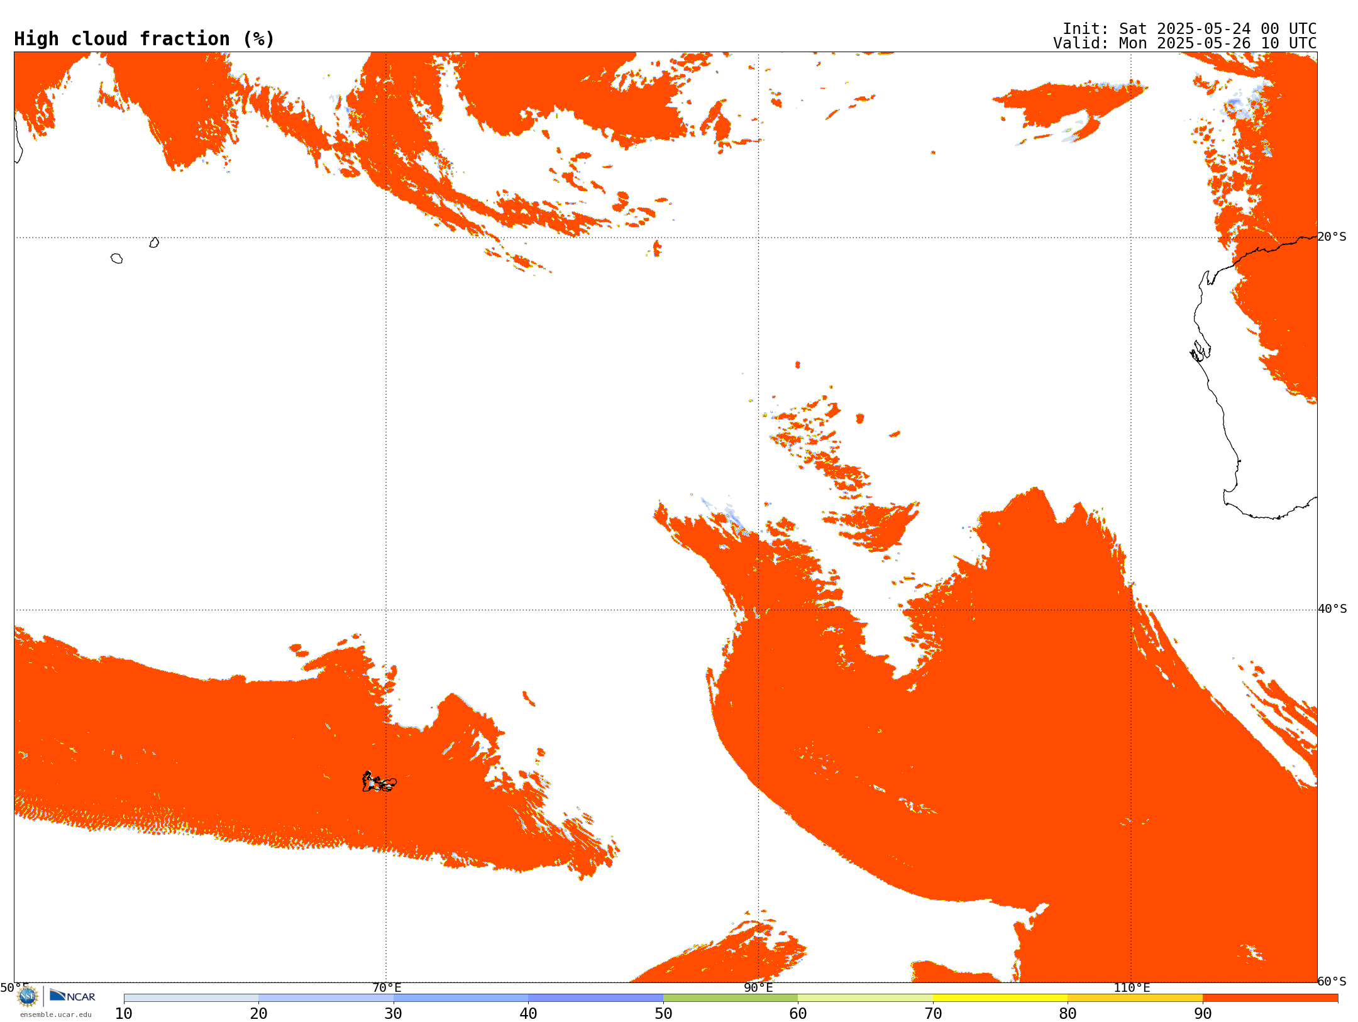This screenshot has width=1358, height=1022.
Task: Click the colorbar tick label 30
Action: coord(394,1014)
